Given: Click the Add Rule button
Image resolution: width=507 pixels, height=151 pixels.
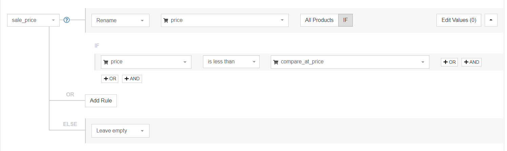Looking at the screenshot, I should click(101, 101).
